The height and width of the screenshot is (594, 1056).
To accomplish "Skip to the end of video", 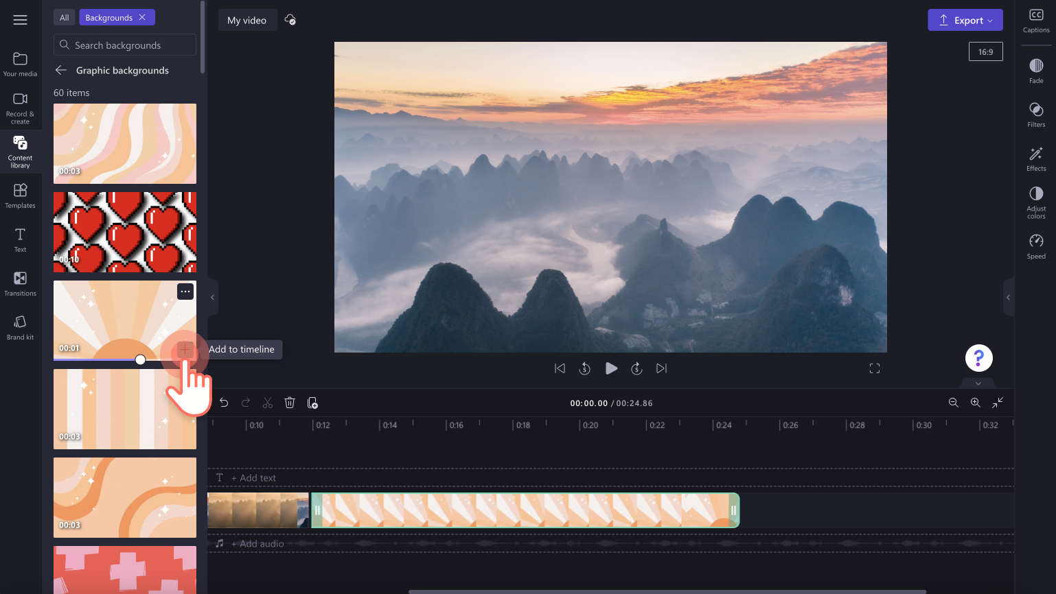I will 661,368.
